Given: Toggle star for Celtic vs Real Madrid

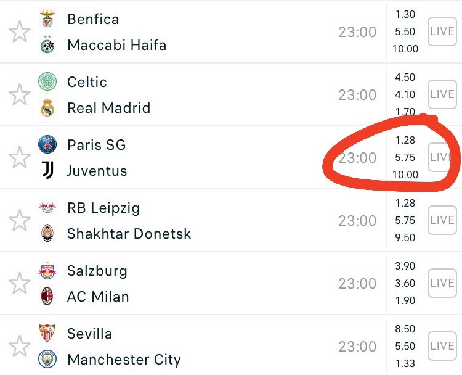Looking at the screenshot, I should tap(20, 94).
